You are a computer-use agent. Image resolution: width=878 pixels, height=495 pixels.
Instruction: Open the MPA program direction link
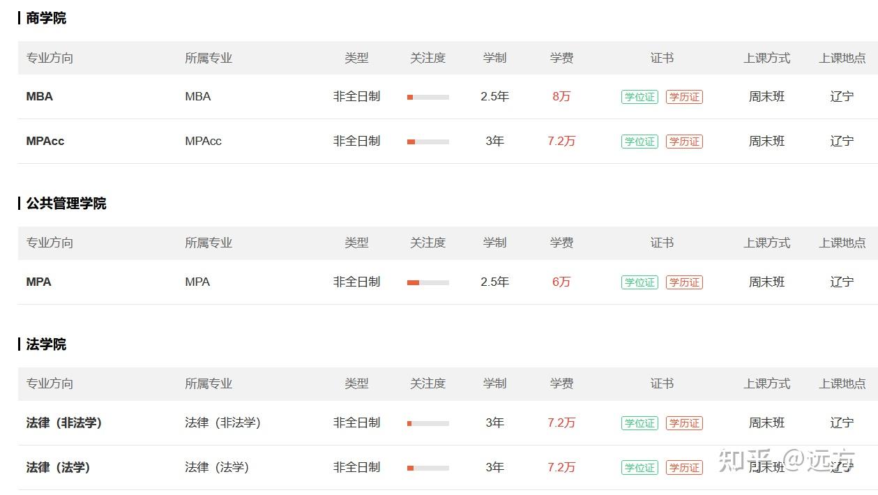coord(39,282)
